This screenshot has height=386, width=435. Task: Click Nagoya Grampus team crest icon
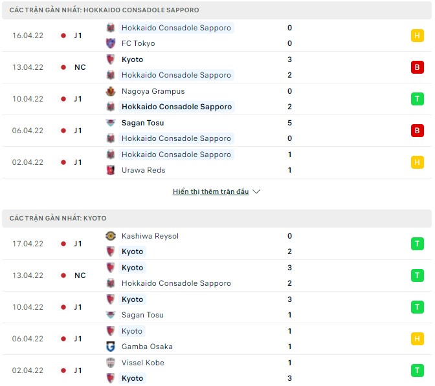pyautogui.click(x=111, y=91)
